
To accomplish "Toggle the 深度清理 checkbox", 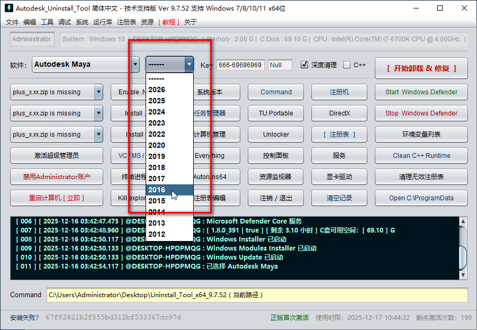I will coord(304,65).
